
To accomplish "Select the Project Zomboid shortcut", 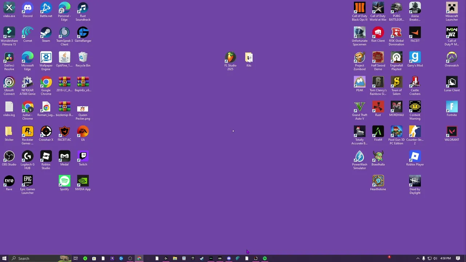I will click(360, 61).
